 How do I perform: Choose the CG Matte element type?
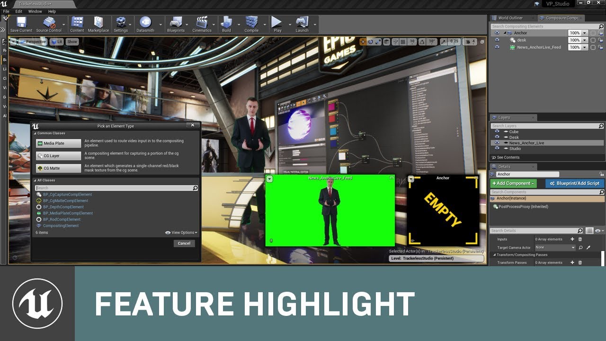point(59,168)
